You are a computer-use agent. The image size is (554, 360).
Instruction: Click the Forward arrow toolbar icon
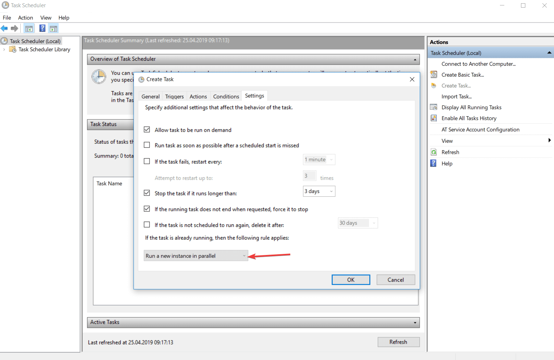coord(15,28)
